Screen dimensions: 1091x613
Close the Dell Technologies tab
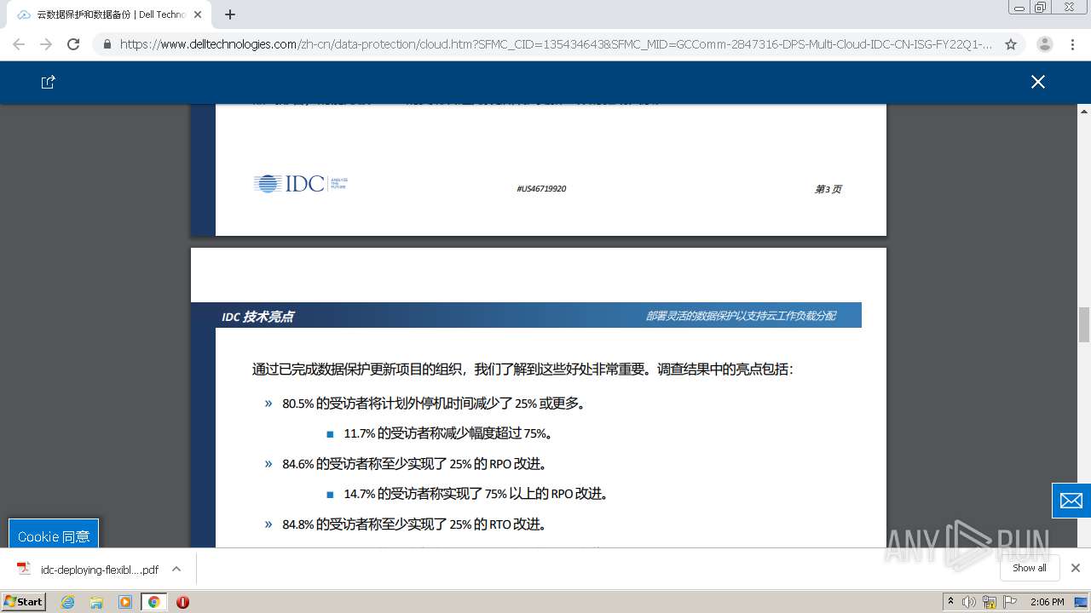coord(198,14)
